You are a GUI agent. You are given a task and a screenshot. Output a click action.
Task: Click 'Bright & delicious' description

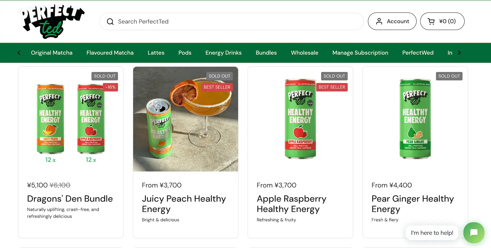point(160,220)
